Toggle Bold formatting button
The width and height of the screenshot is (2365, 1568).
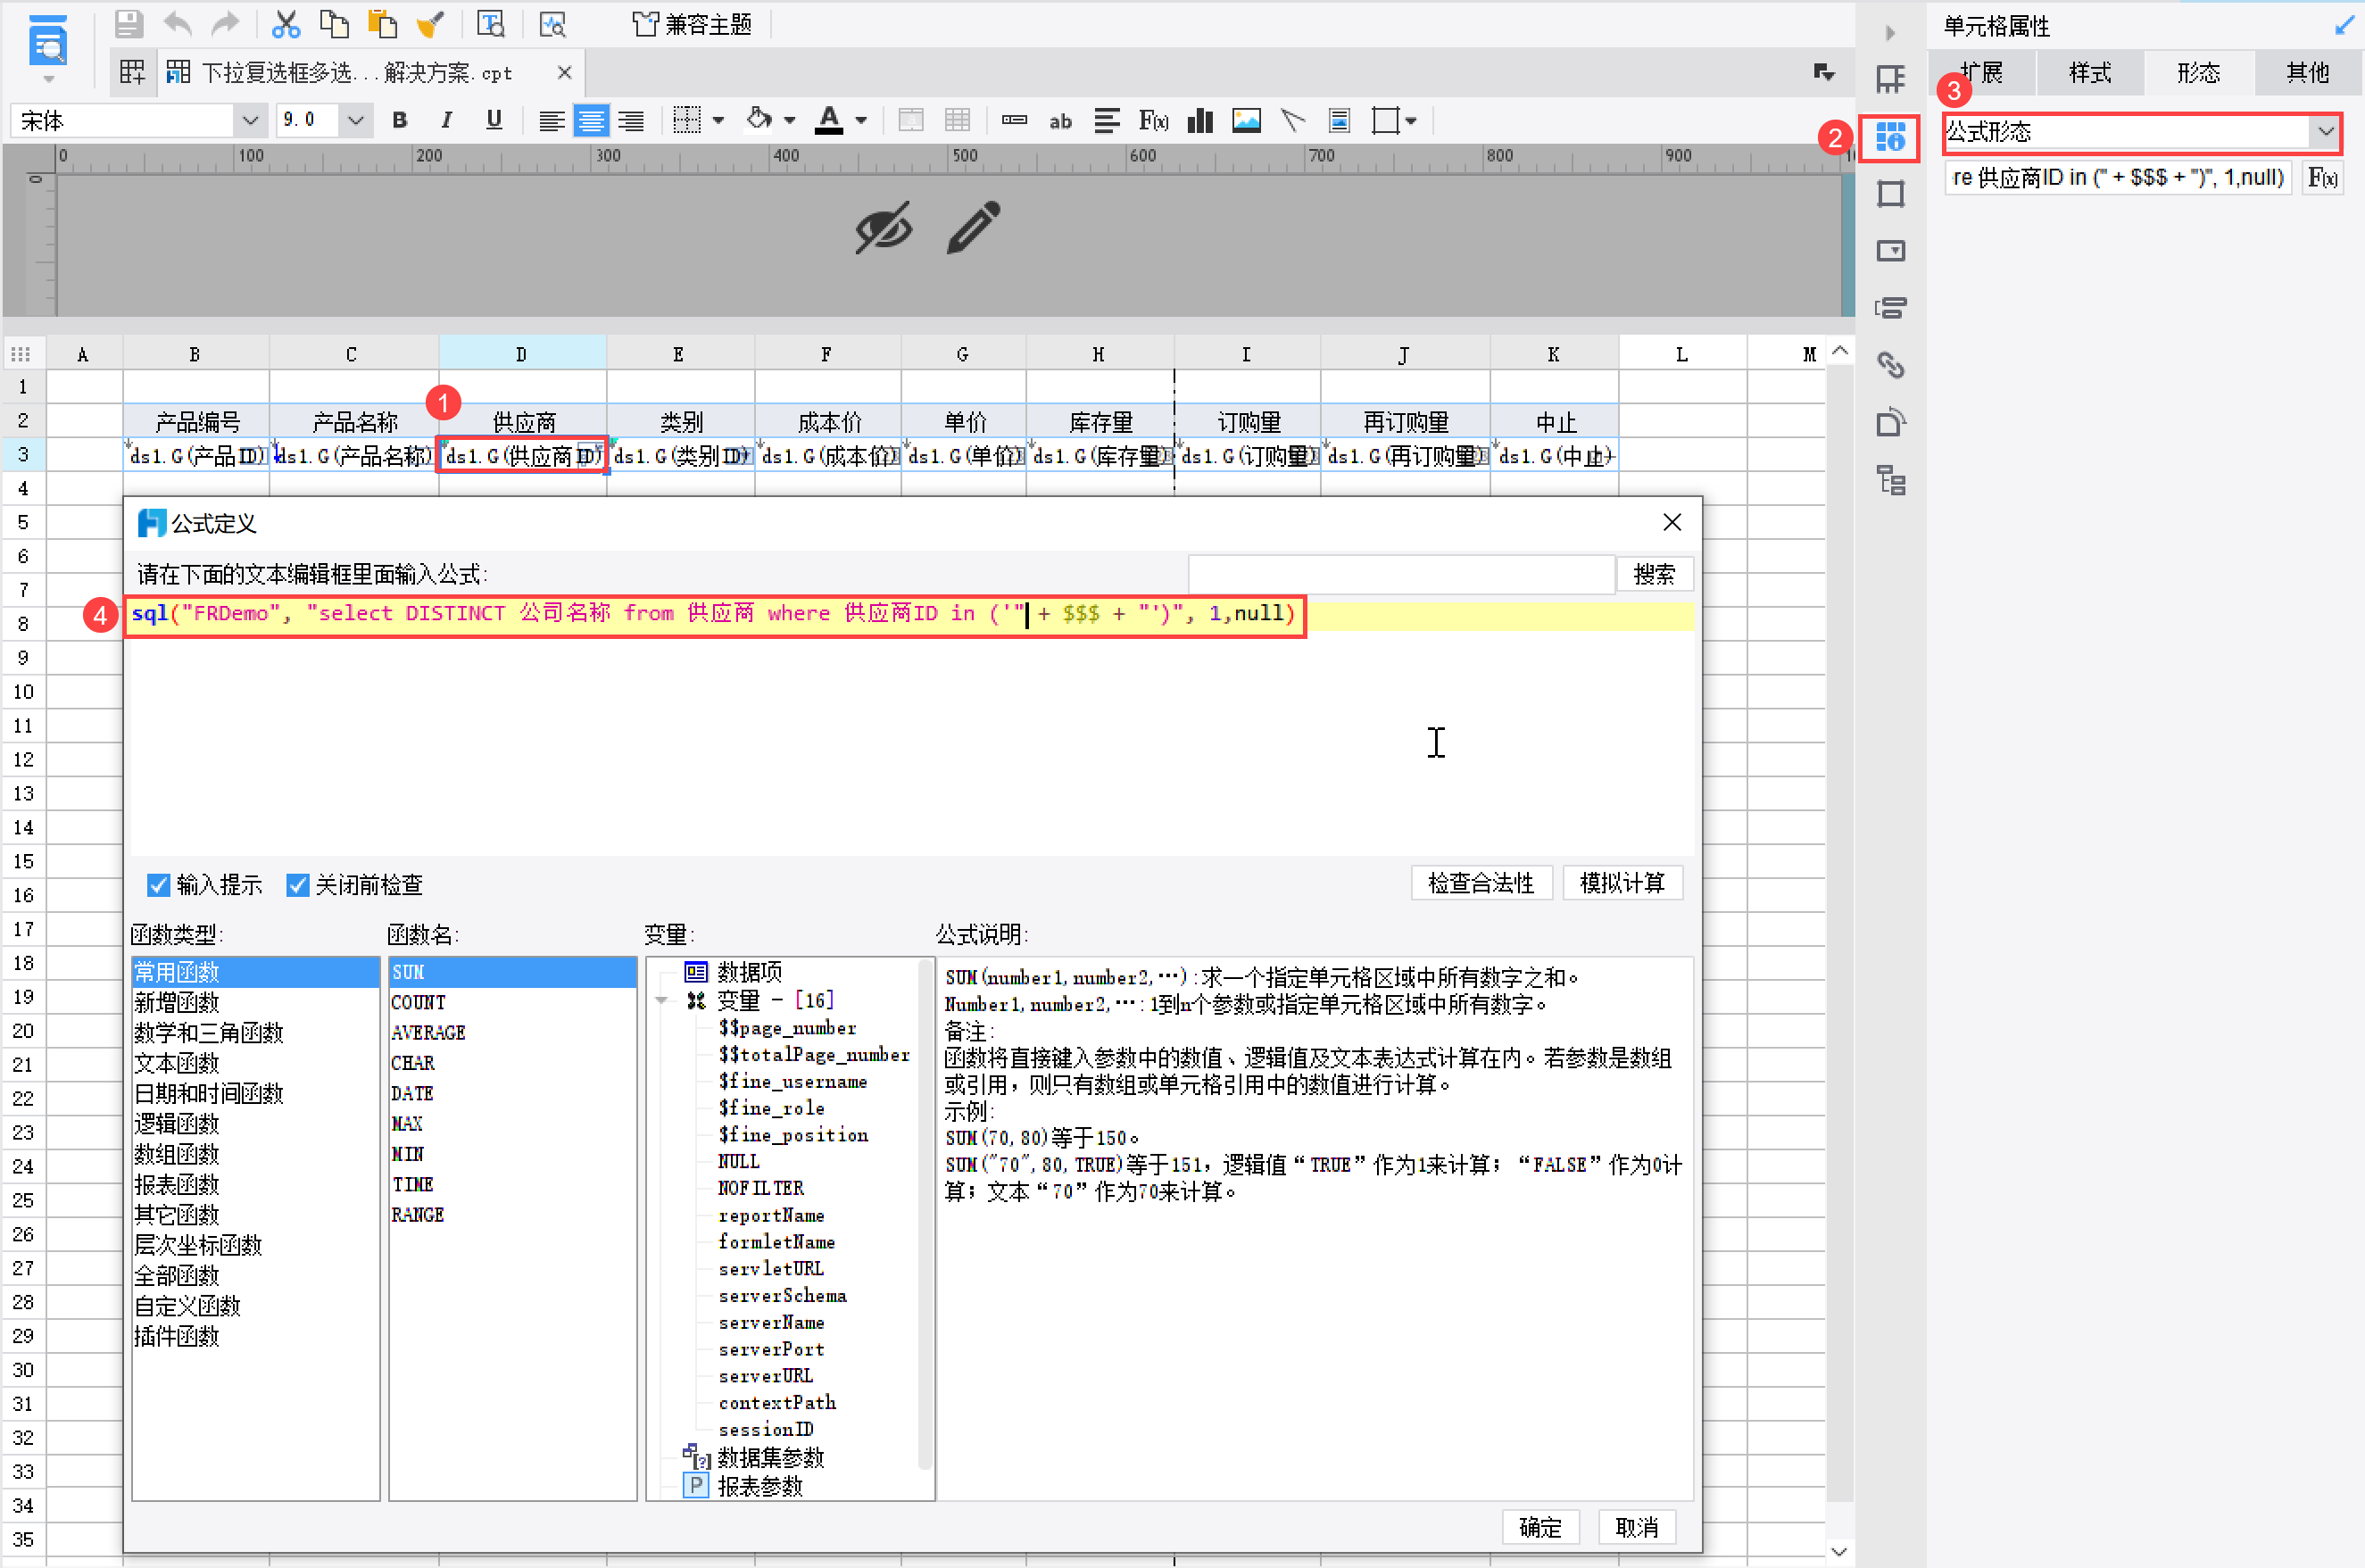coord(400,121)
